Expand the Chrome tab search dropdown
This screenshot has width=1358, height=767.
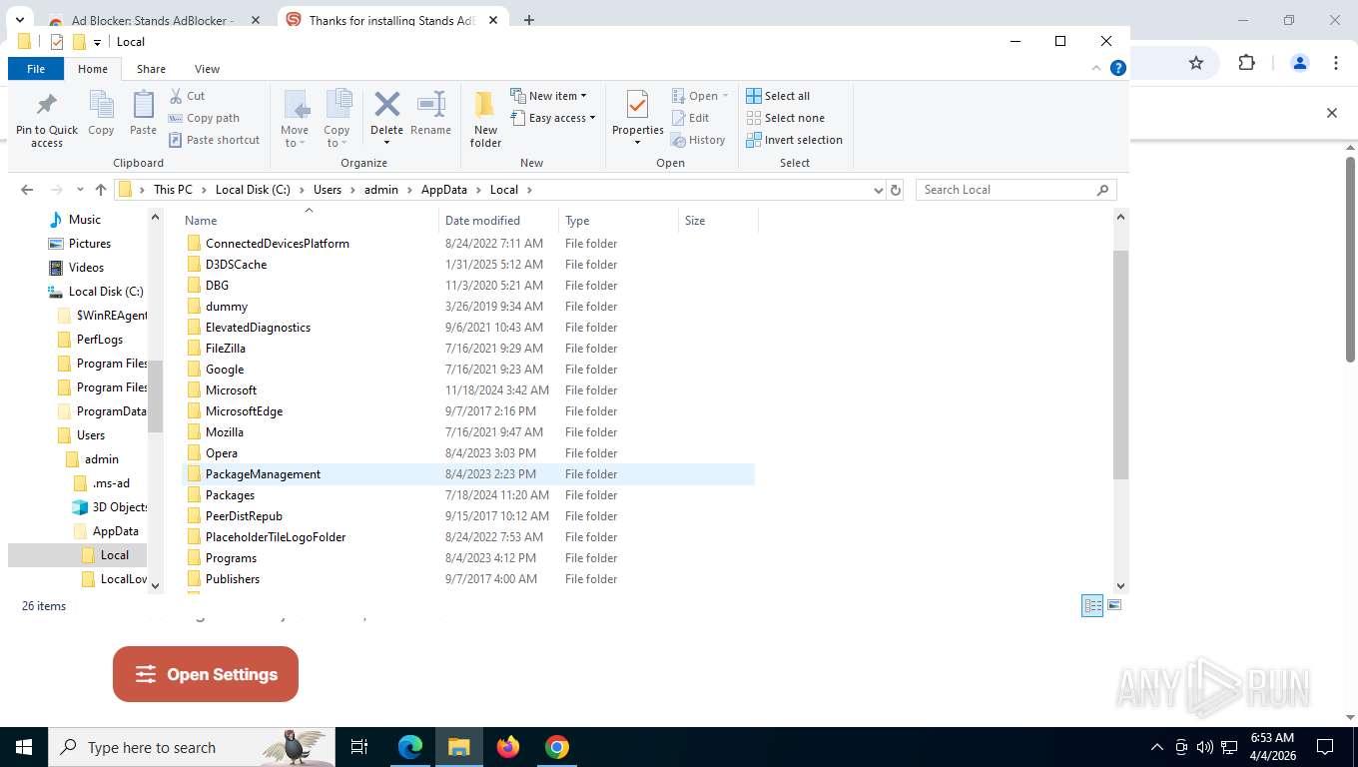point(20,20)
